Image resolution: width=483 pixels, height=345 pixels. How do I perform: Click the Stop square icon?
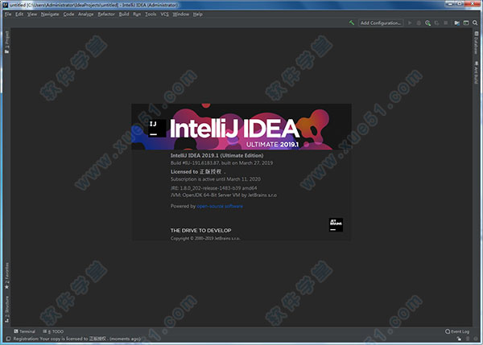(445, 23)
